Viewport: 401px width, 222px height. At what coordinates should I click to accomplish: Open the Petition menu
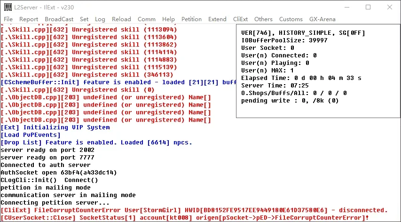(x=191, y=19)
